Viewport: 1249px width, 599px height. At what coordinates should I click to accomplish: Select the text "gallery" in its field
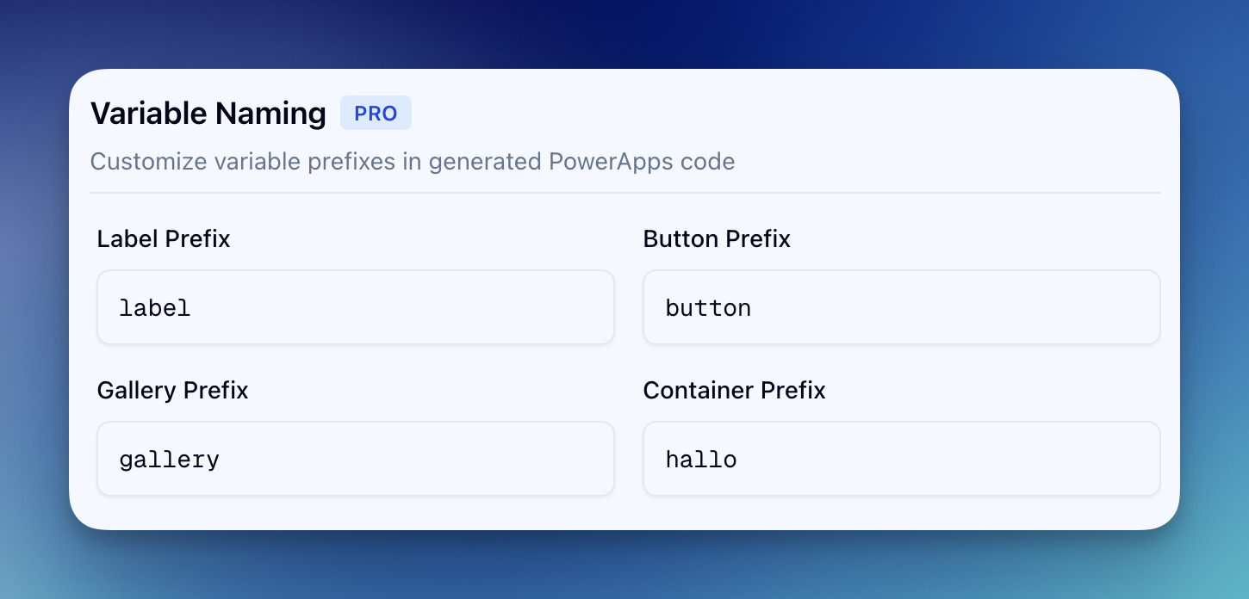point(169,460)
